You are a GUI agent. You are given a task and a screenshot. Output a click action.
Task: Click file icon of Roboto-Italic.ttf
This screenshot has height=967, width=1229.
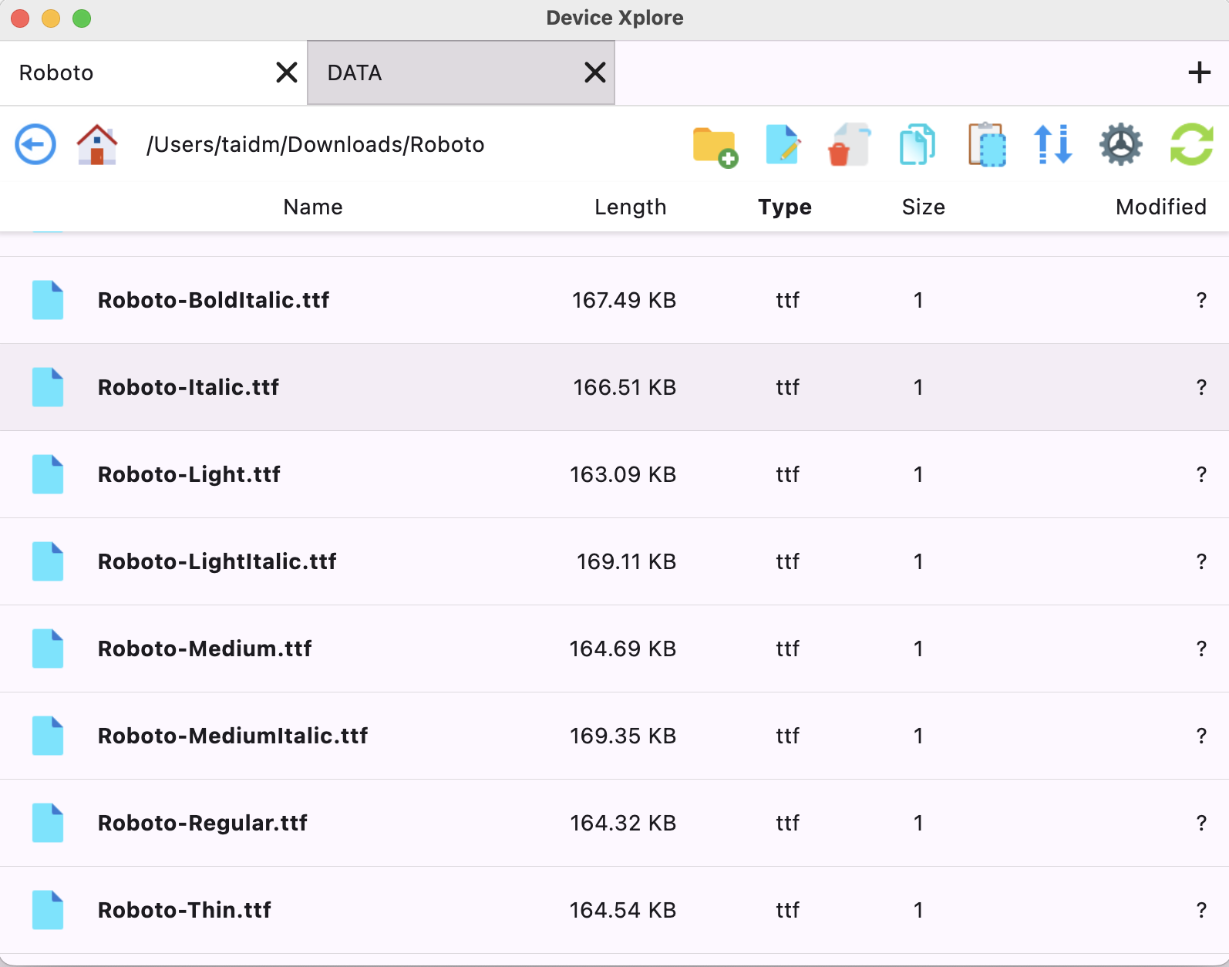click(47, 387)
